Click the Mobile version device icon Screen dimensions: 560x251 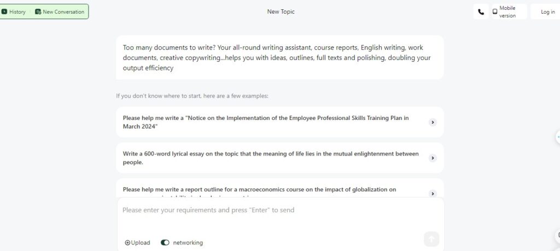click(x=494, y=11)
